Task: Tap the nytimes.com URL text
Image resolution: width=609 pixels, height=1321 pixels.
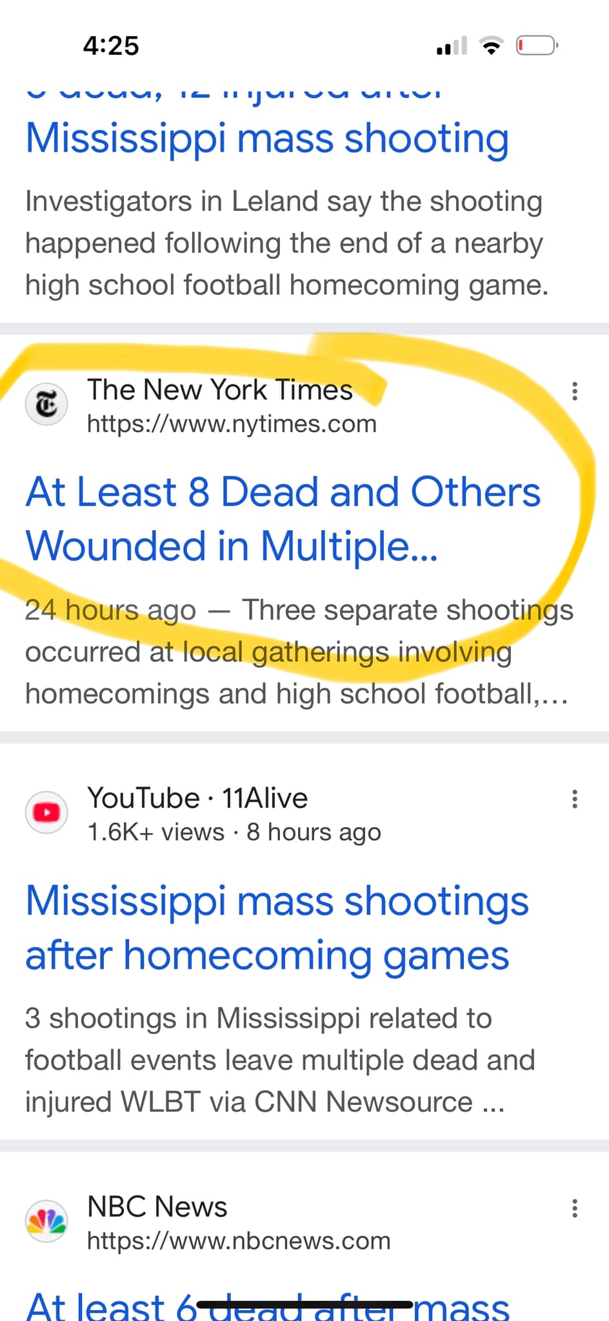Action: (232, 424)
